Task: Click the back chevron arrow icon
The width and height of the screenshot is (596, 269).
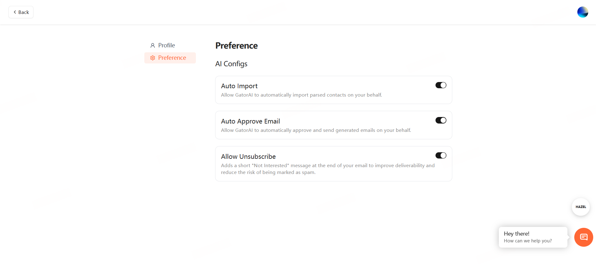Action: click(15, 12)
